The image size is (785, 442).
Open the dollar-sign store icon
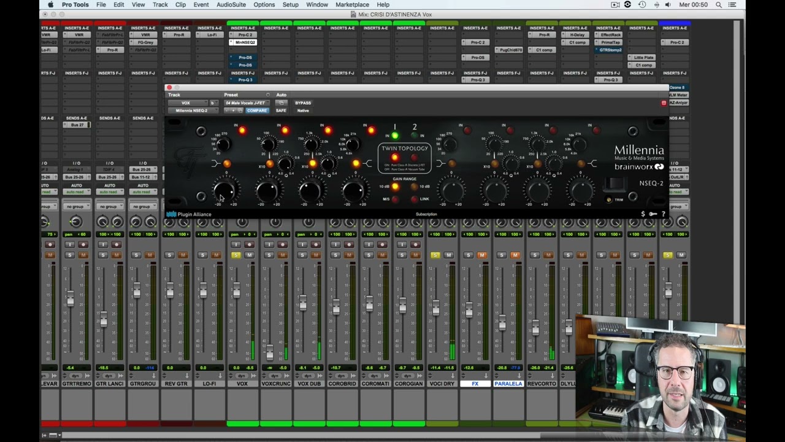[643, 214]
